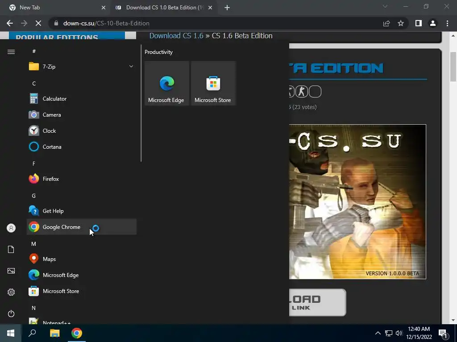Click the page vertical scrollbar
457x342 pixels.
pos(453,67)
